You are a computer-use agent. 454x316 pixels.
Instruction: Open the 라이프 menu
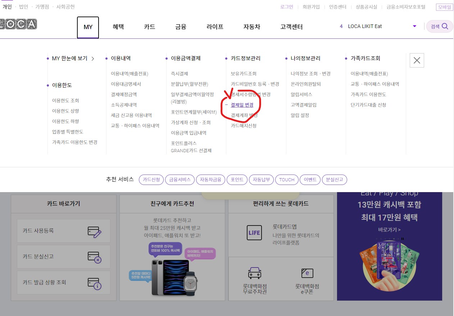pos(215,27)
